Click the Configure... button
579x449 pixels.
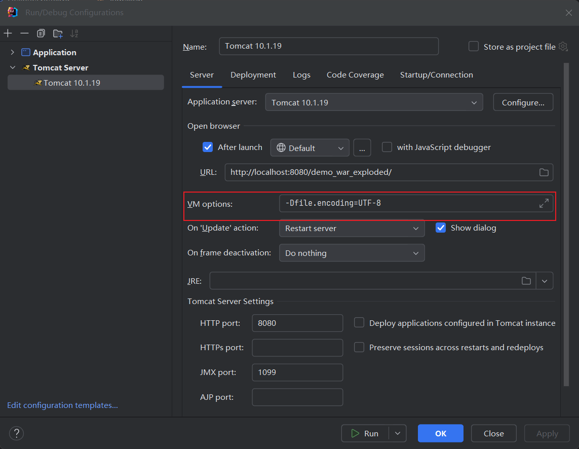(x=523, y=102)
